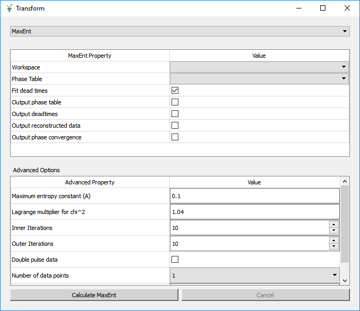Viewport: 360px width, 311px height.
Task: Increase Inner Iterations with up arrow
Action: coord(333,225)
